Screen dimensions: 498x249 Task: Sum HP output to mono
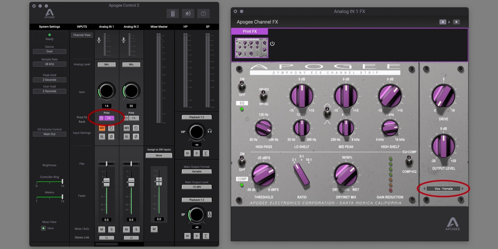point(206,153)
